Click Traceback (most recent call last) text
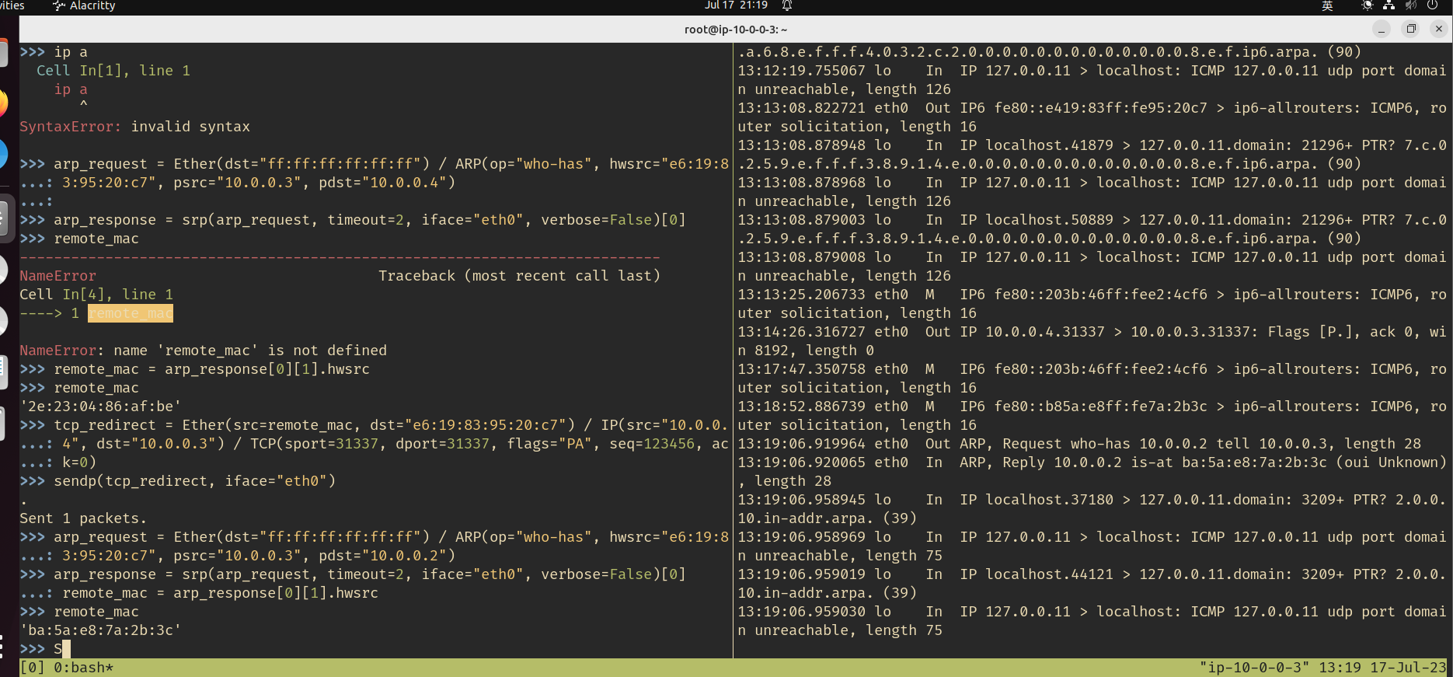The width and height of the screenshot is (1453, 677). (519, 276)
